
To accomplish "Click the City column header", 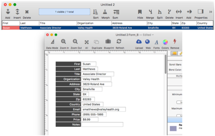I will point(159,23).
